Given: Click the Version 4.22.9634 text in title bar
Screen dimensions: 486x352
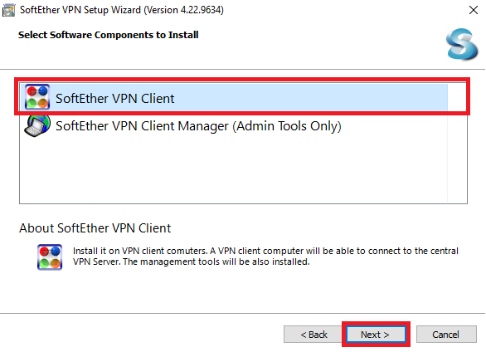Looking at the screenshot, I should click(x=184, y=10).
